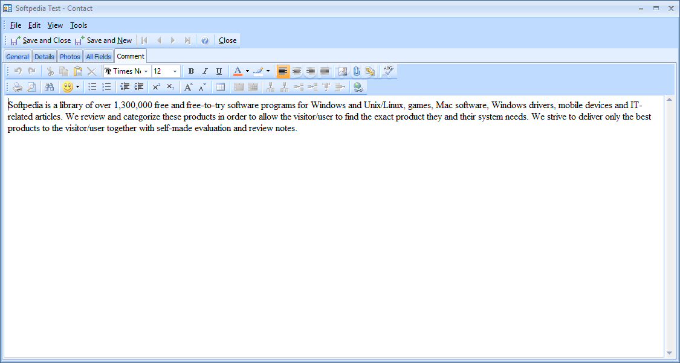The width and height of the screenshot is (680, 363).
Task: Cut selection with the scissors icon
Action: click(50, 71)
